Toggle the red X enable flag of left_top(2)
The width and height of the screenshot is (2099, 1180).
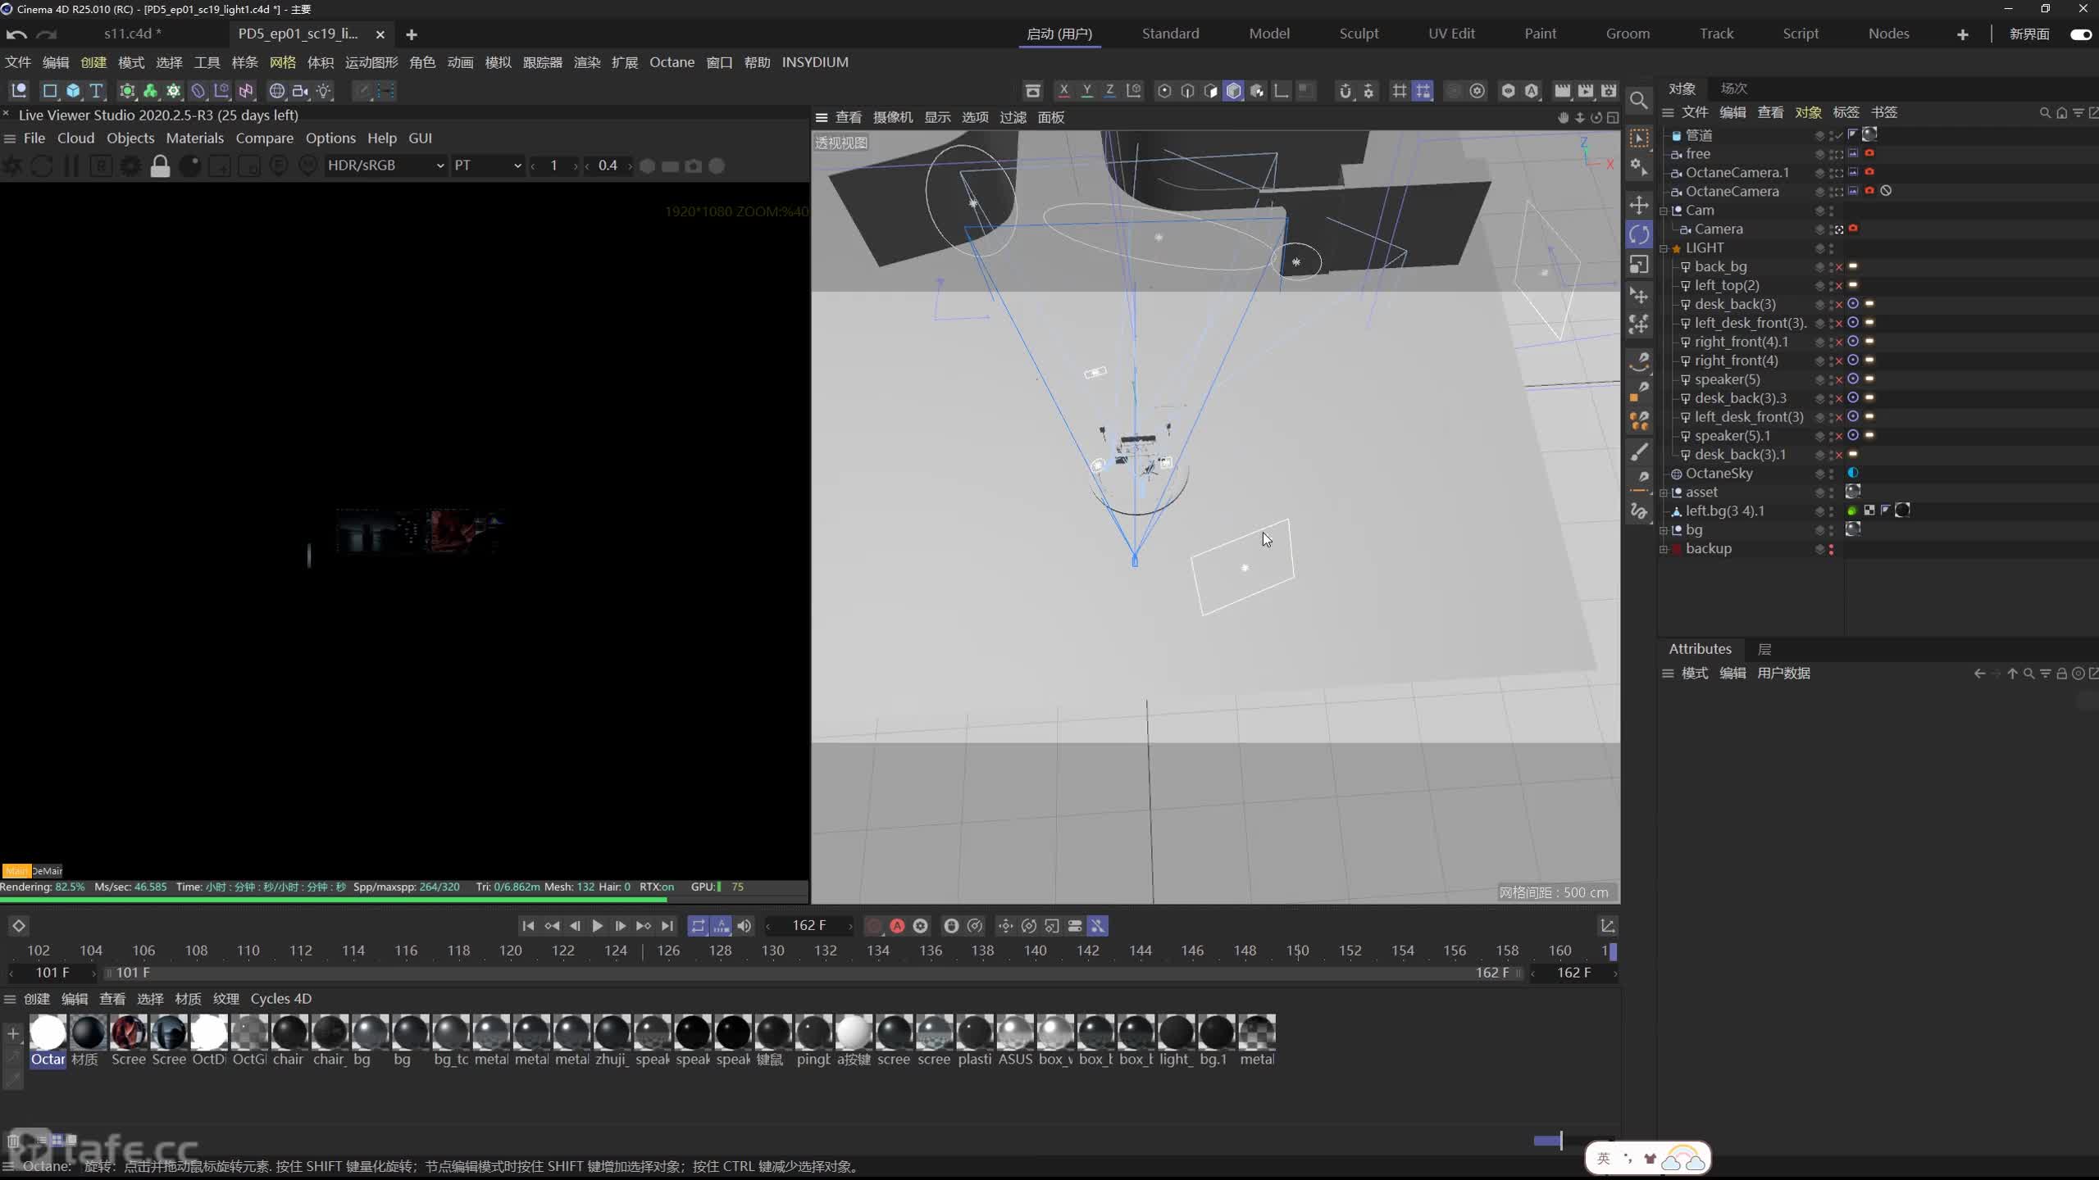click(x=1839, y=286)
